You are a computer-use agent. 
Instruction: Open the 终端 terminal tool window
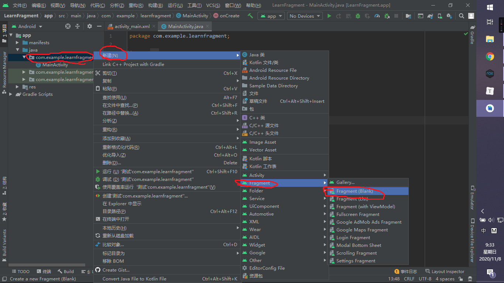tap(44, 272)
